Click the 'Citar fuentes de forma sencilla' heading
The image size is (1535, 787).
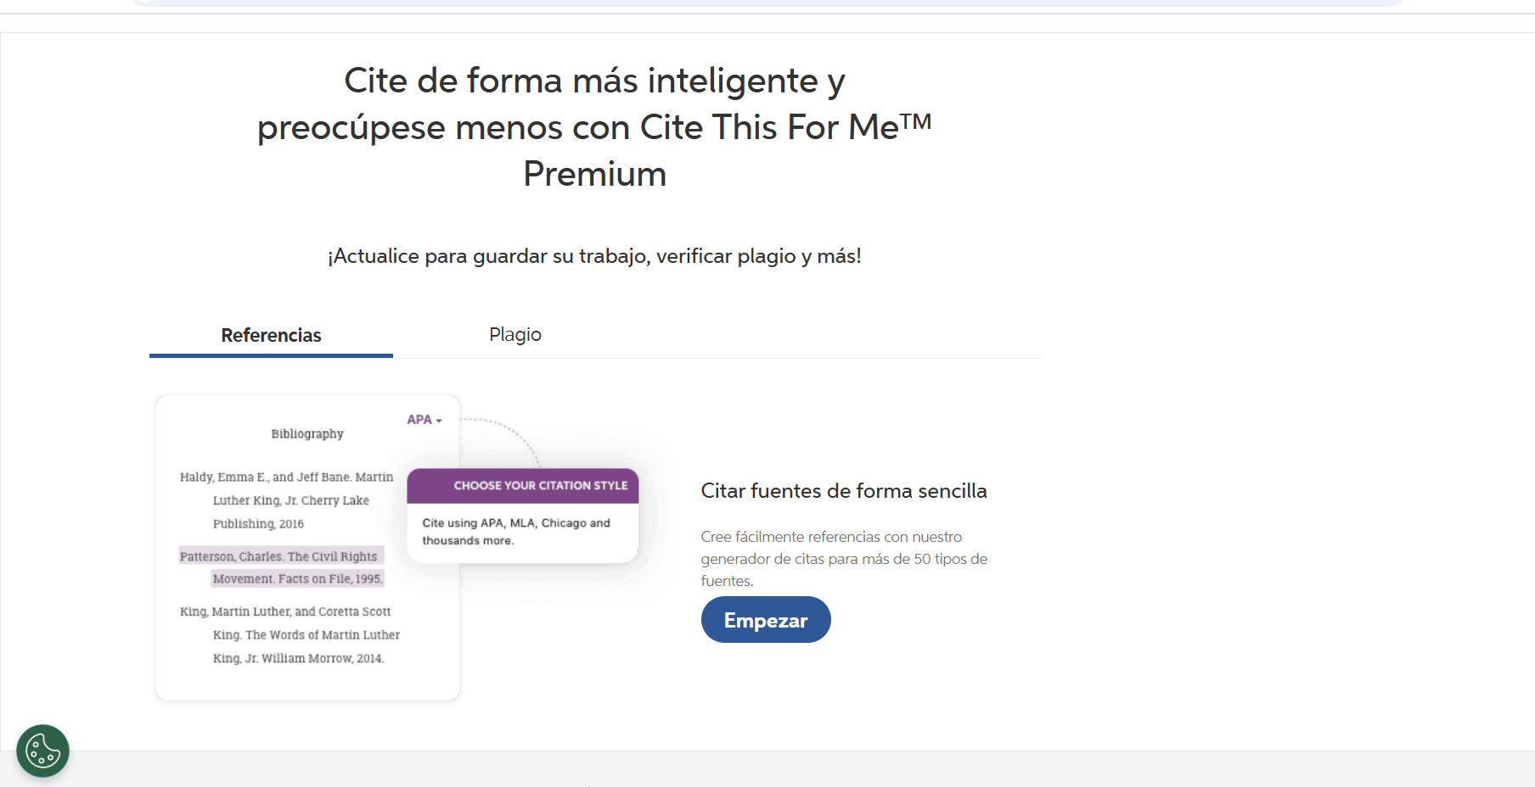coord(844,491)
